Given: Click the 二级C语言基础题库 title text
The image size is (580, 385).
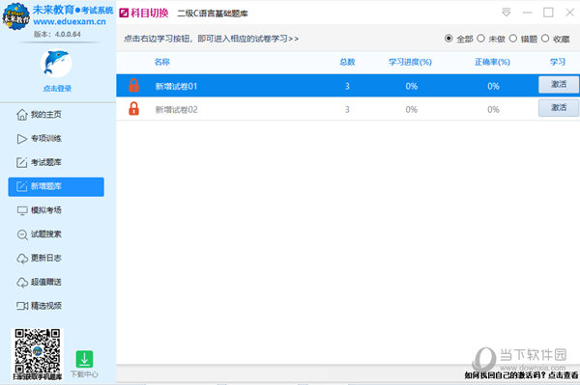Looking at the screenshot, I should (x=213, y=14).
